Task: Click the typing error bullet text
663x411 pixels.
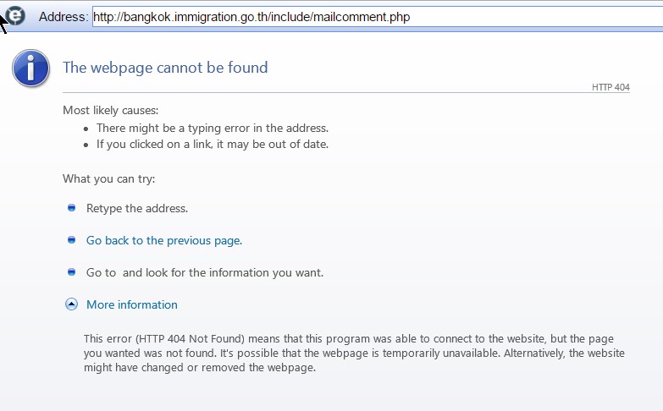Action: (x=213, y=128)
